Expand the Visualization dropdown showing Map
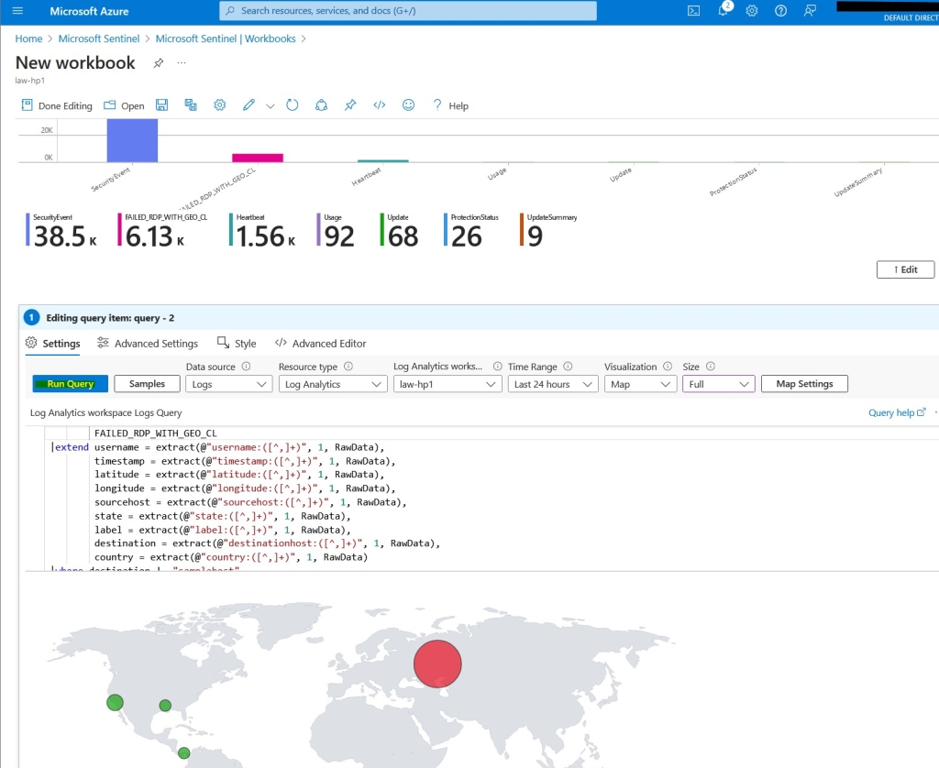The height and width of the screenshot is (768, 939). point(640,385)
